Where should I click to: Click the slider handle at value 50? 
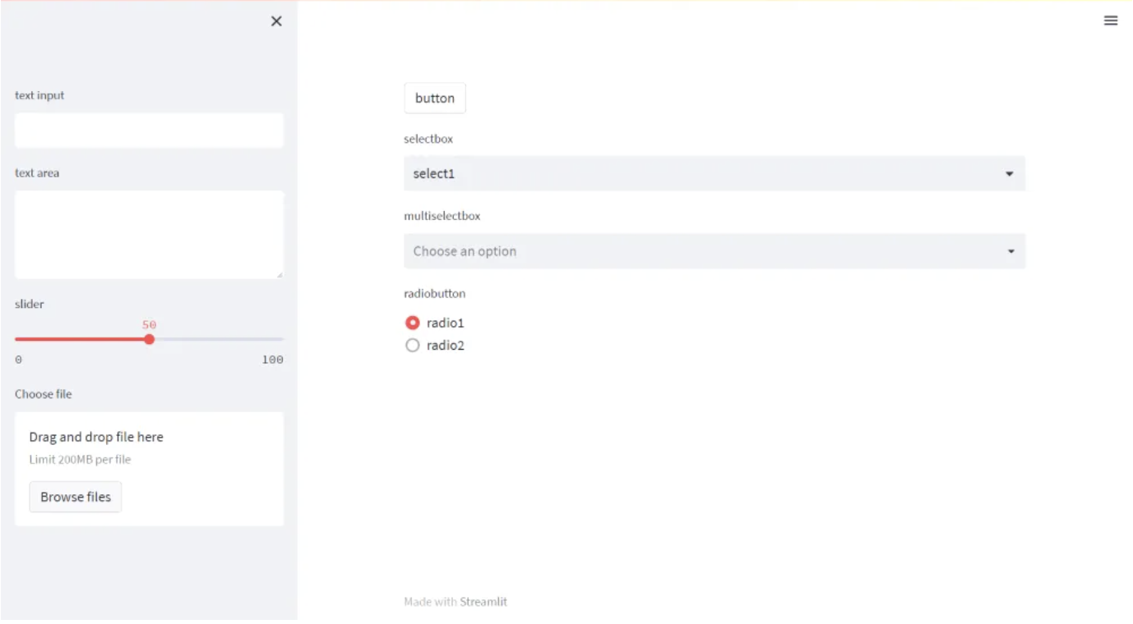tap(149, 338)
